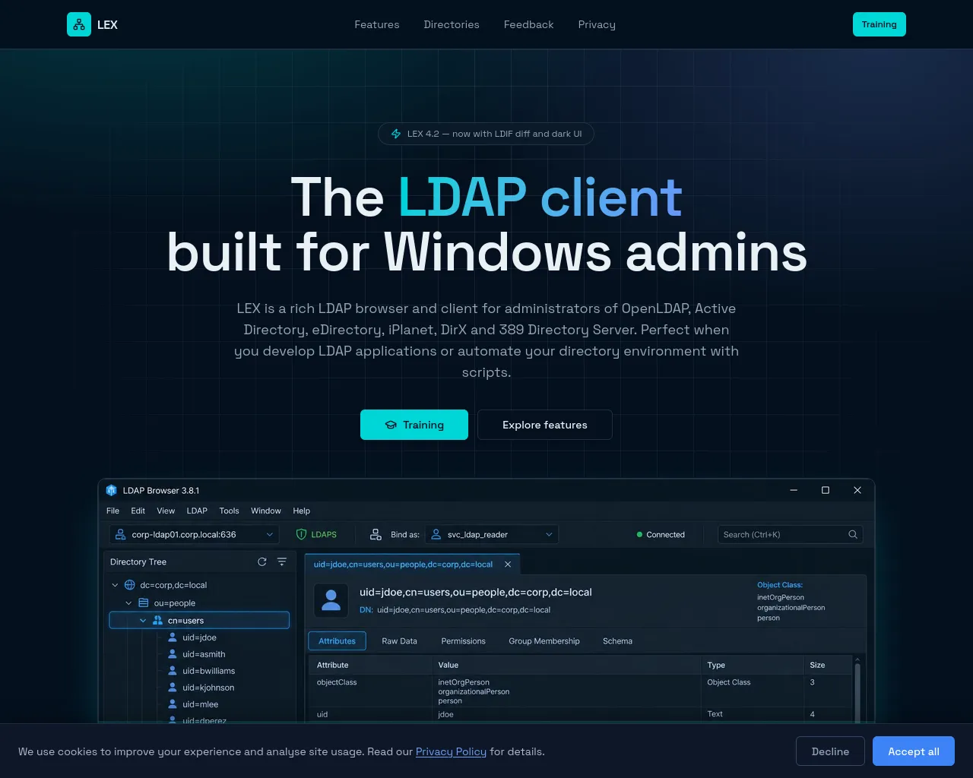Image resolution: width=973 pixels, height=778 pixels.
Task: Click the user icon next to svc_ldap_reader
Action: tap(436, 535)
